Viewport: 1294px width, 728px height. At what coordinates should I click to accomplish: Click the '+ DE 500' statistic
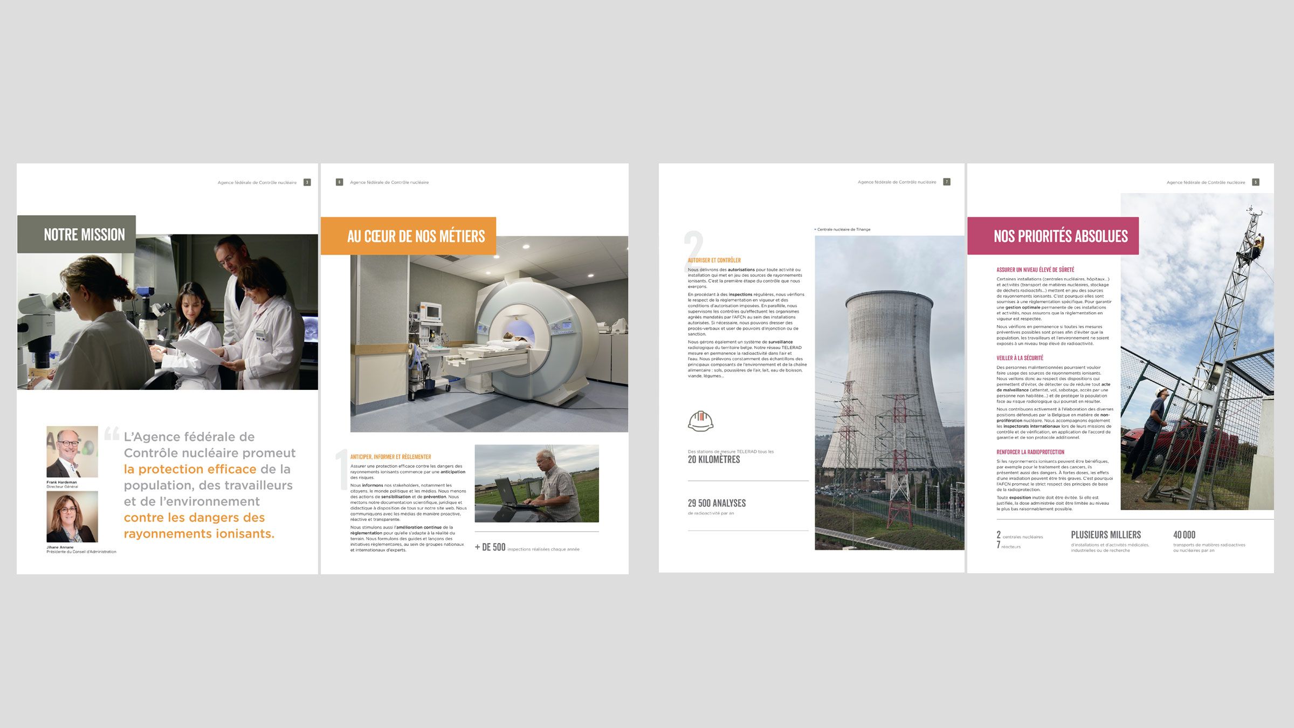[x=490, y=547]
